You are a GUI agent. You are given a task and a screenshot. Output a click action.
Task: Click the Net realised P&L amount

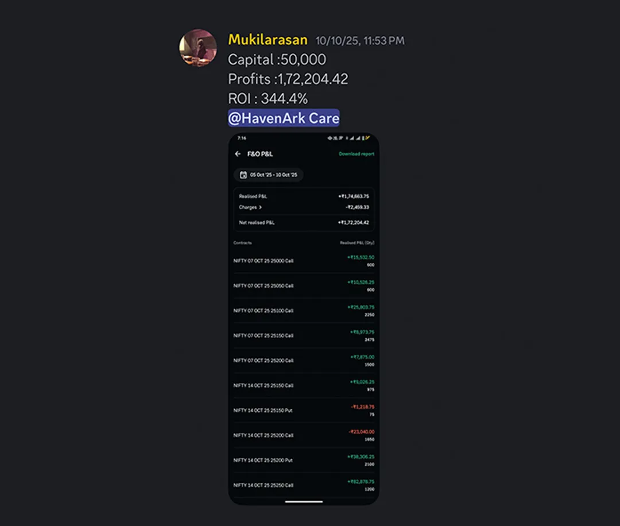[x=354, y=223]
